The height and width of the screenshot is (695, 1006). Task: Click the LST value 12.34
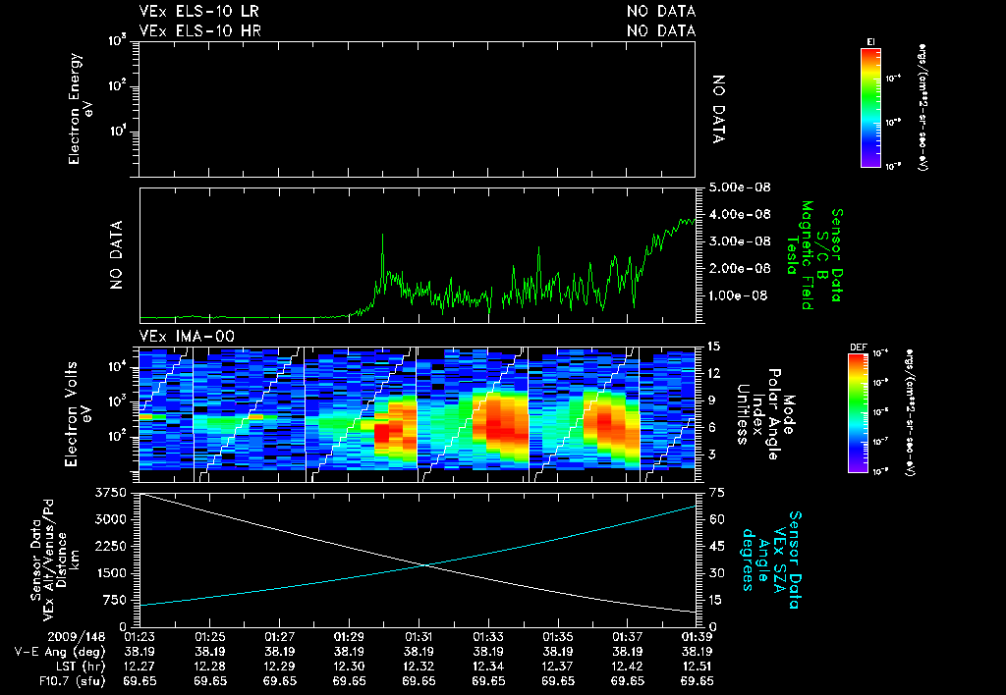(488, 667)
